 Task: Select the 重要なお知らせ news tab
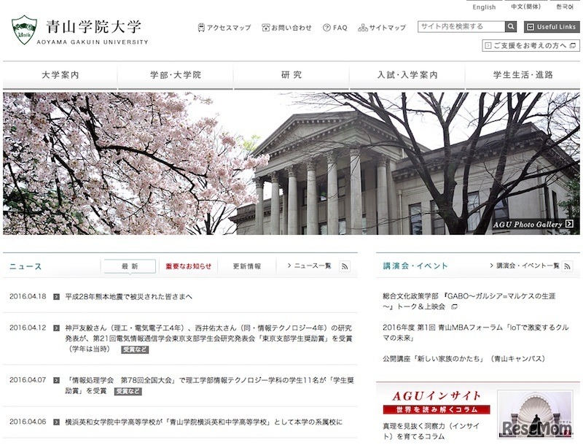189,266
